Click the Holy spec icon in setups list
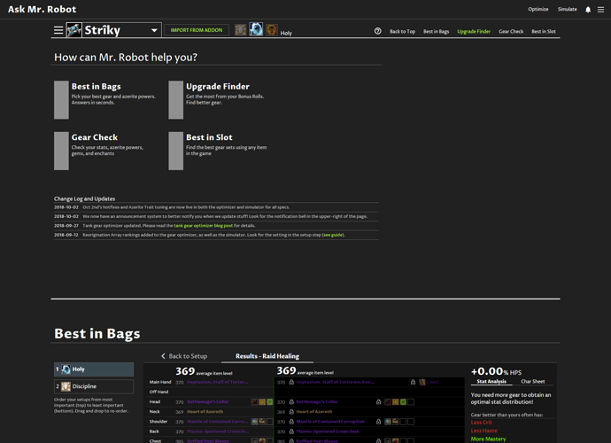This screenshot has width=611, height=443. pyautogui.click(x=66, y=369)
